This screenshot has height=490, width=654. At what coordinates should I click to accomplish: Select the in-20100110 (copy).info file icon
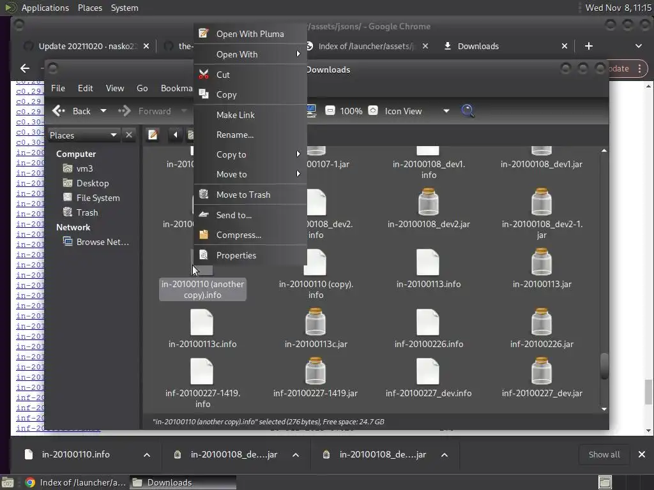click(315, 262)
